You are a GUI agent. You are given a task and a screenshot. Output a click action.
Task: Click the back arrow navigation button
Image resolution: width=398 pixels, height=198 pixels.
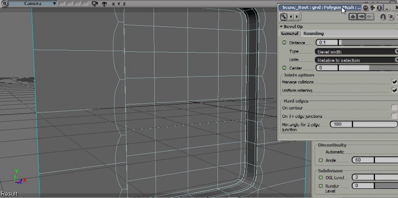(361, 16)
